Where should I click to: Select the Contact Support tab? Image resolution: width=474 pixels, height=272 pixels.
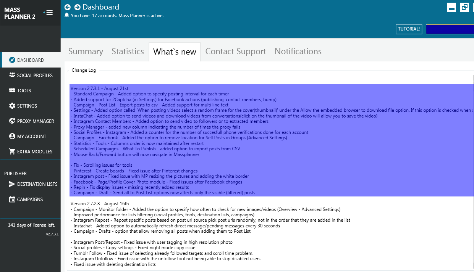point(236,52)
